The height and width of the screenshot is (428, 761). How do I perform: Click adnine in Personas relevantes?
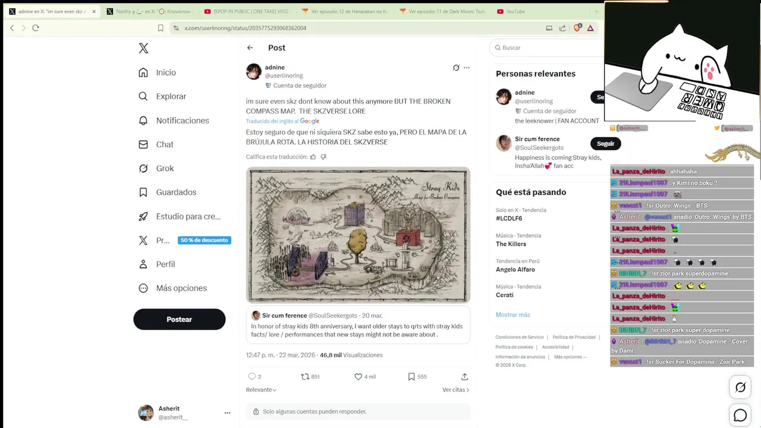524,93
